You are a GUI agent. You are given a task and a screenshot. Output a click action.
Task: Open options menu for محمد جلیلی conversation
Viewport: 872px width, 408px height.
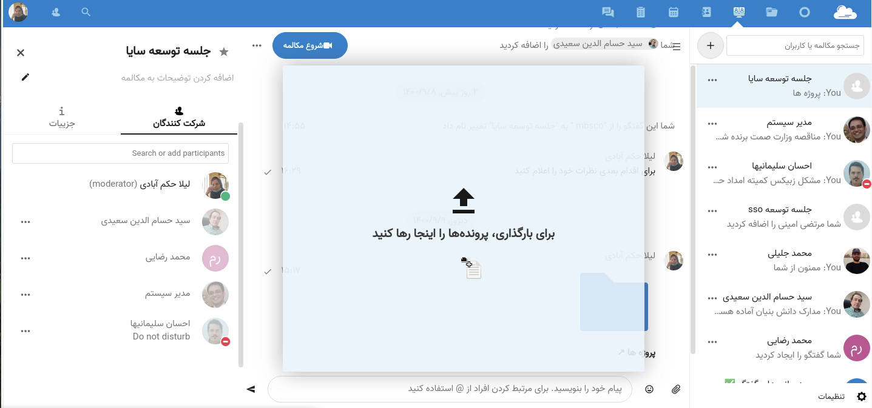pyautogui.click(x=713, y=254)
